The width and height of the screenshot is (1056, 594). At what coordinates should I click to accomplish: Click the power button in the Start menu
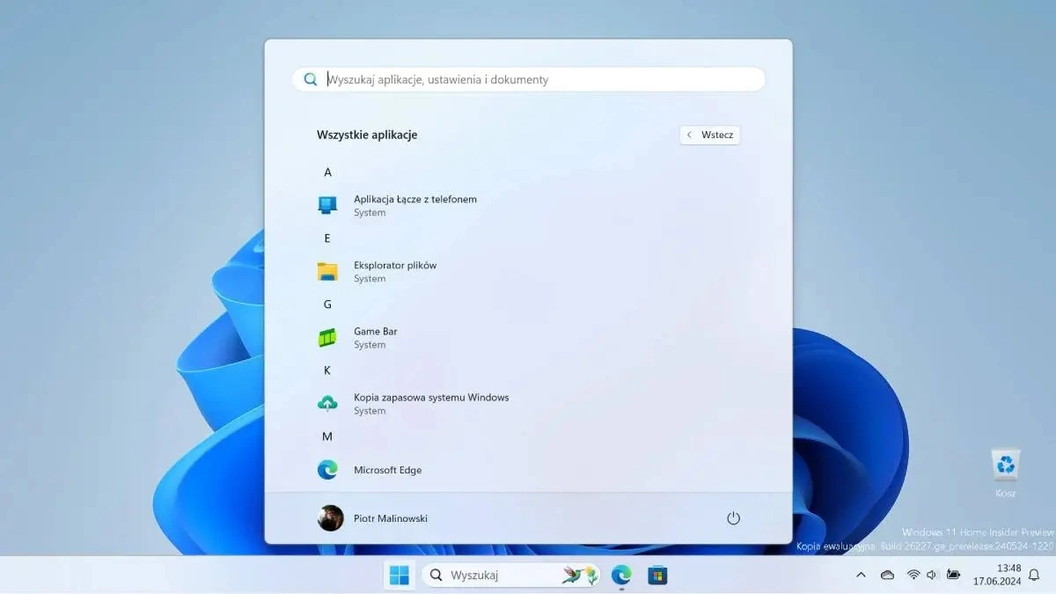(734, 518)
